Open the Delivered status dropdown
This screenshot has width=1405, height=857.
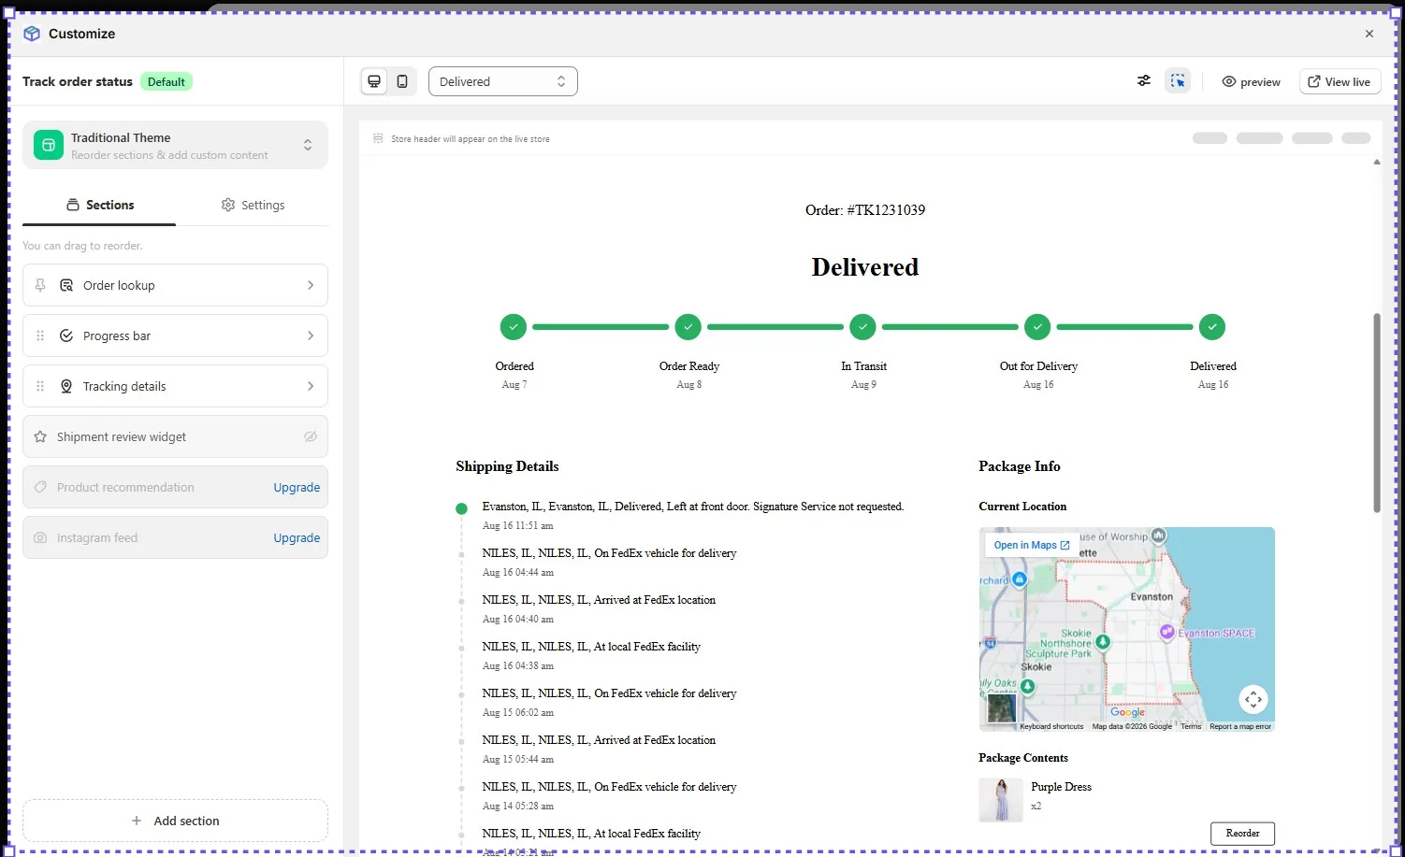[503, 81]
